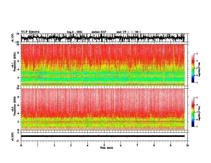Click the VLF Spectra plot title
The height and width of the screenshot is (163, 211).
(30, 32)
